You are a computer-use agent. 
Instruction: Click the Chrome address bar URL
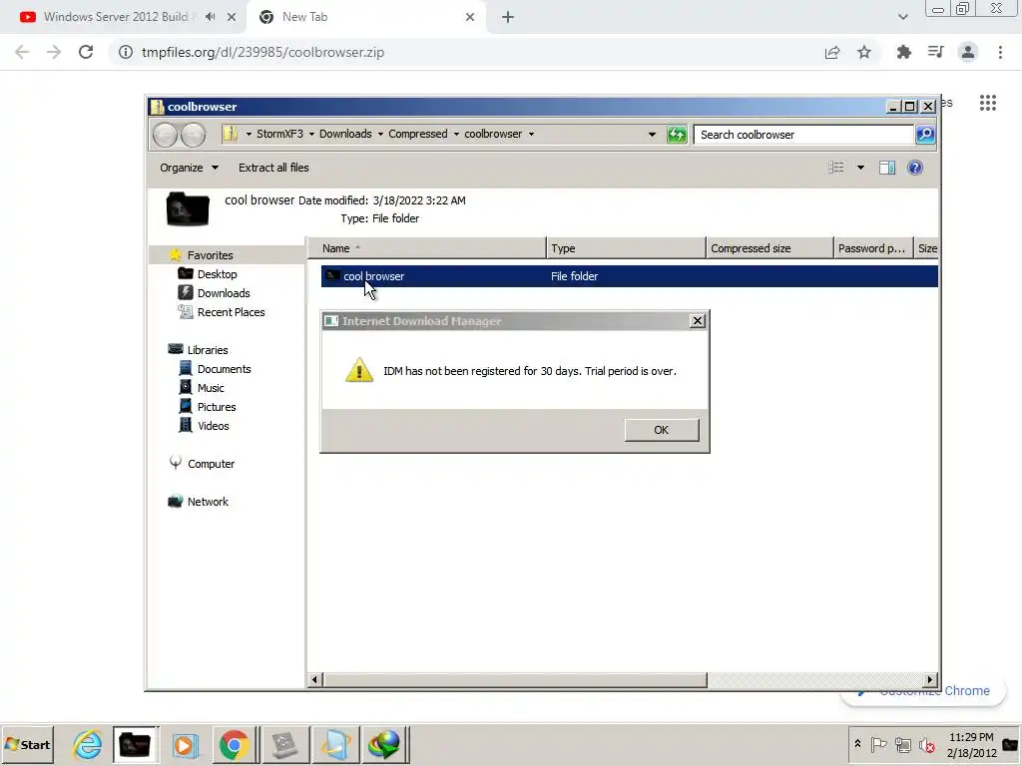[x=262, y=52]
